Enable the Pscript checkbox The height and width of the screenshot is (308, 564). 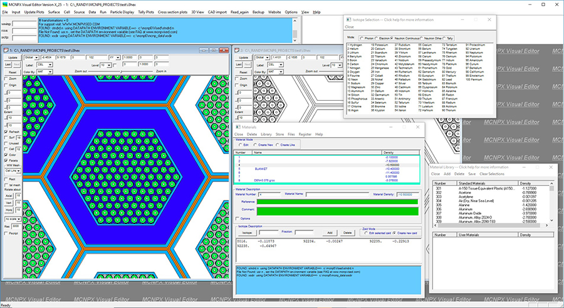(x=6, y=234)
